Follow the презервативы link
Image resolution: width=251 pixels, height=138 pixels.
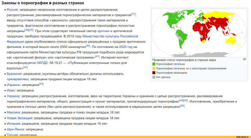point(18,79)
